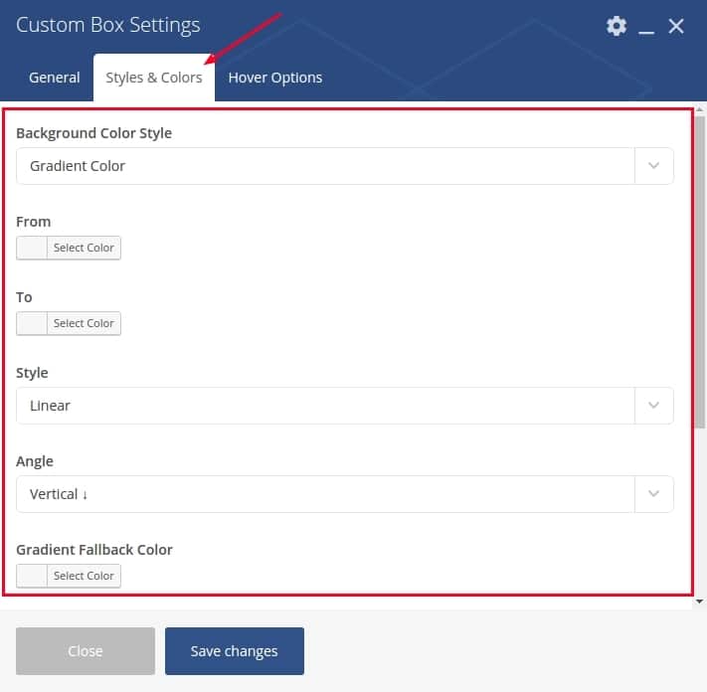Open the Hover Options tab
Image resolution: width=707 pixels, height=692 pixels.
[x=275, y=78]
